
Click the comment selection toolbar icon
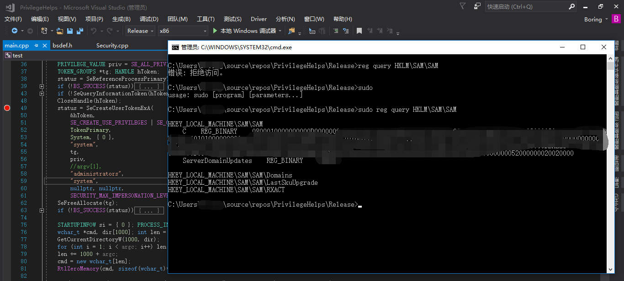[x=346, y=31]
